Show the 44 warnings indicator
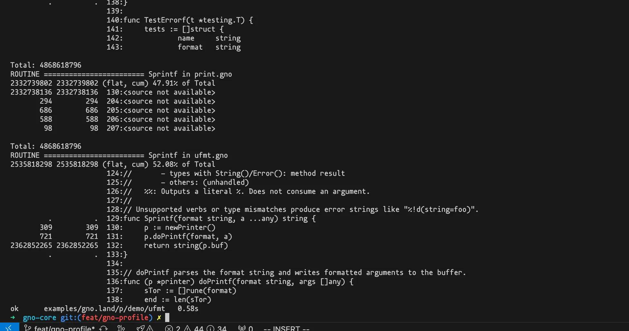Screen dimensions: 629x331 [193, 328]
